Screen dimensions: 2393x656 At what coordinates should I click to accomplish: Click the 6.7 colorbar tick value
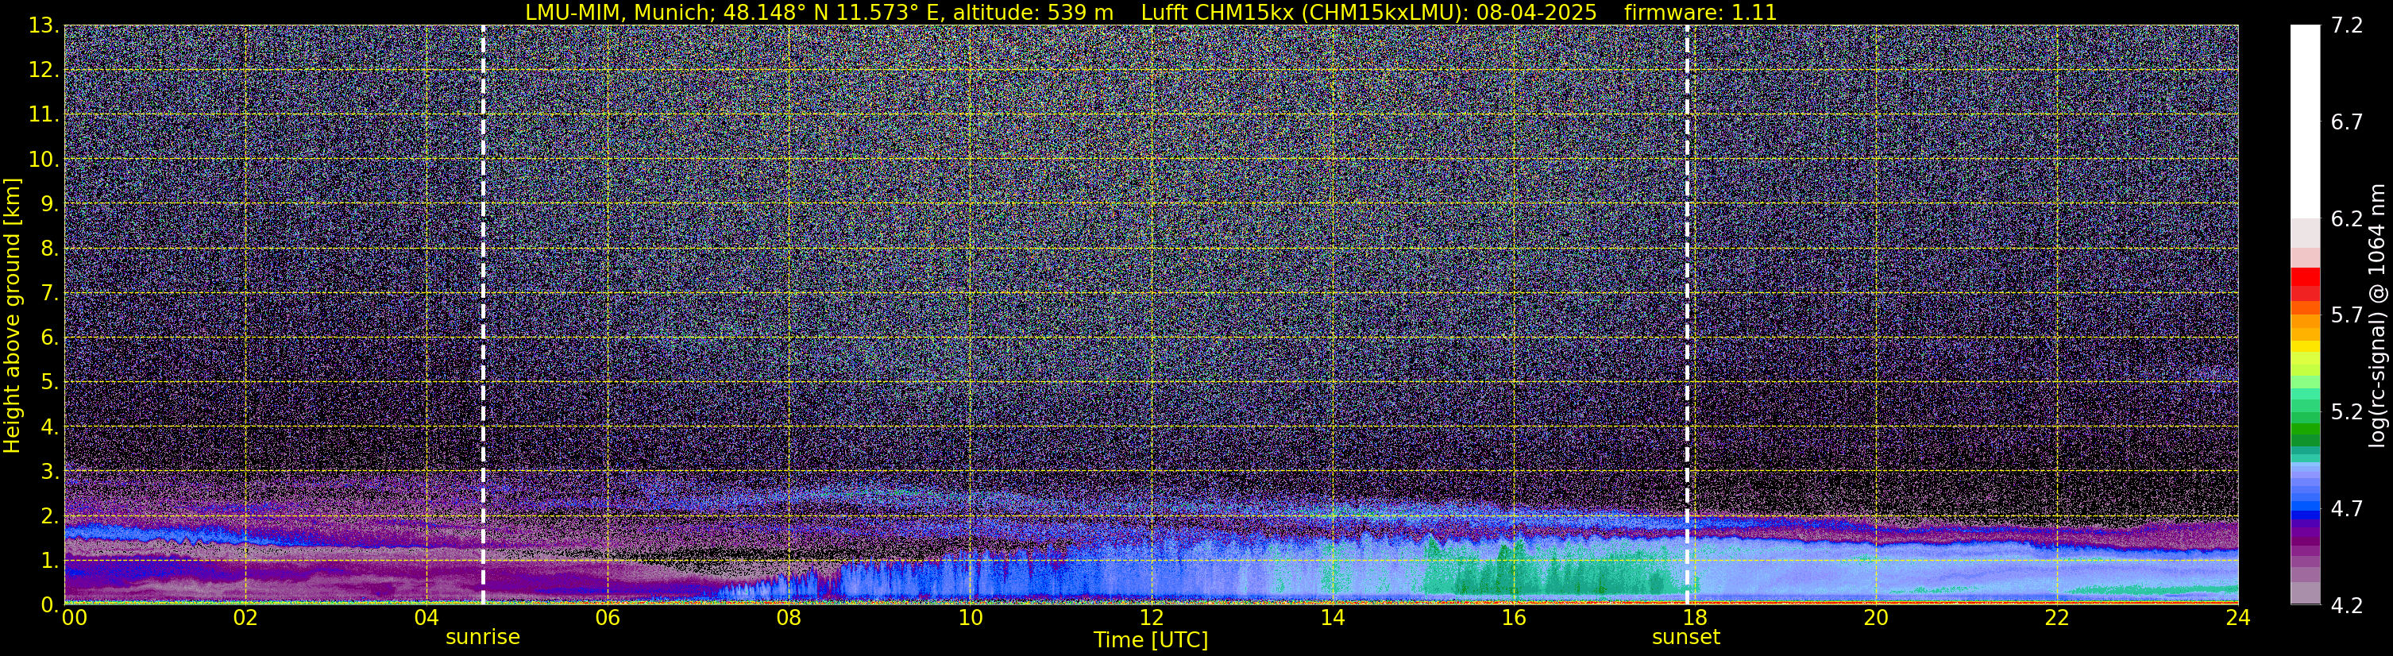(x=2347, y=122)
